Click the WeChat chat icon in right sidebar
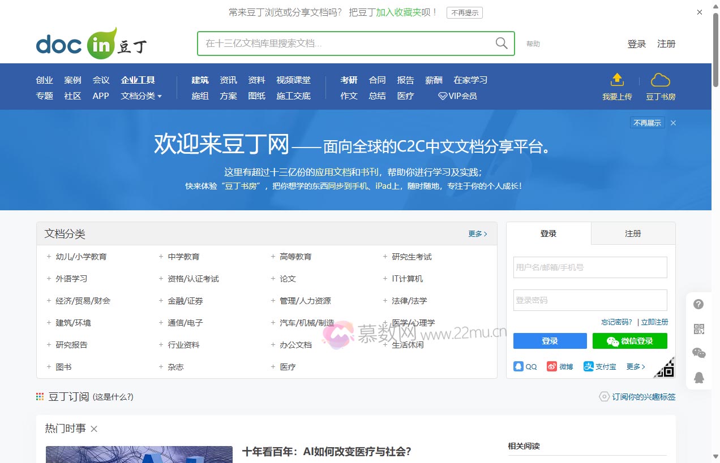 [699, 353]
